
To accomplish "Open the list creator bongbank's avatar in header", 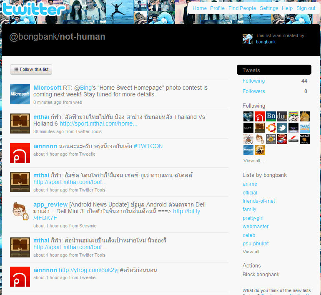I will [248, 39].
